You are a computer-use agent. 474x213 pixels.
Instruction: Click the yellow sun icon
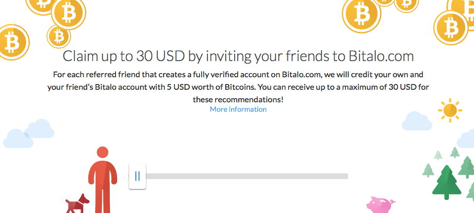click(449, 110)
